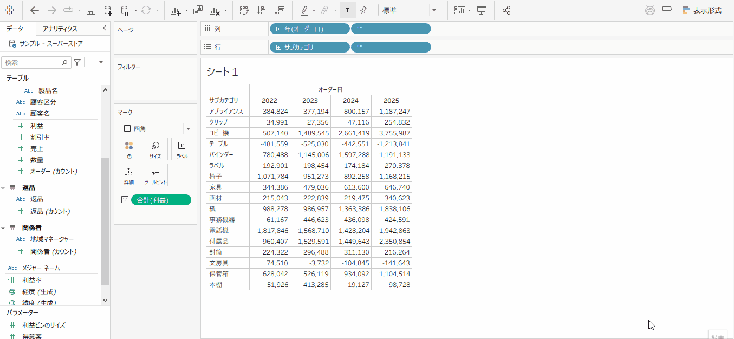Select the データ tab
The height and width of the screenshot is (339, 734).
15,29
